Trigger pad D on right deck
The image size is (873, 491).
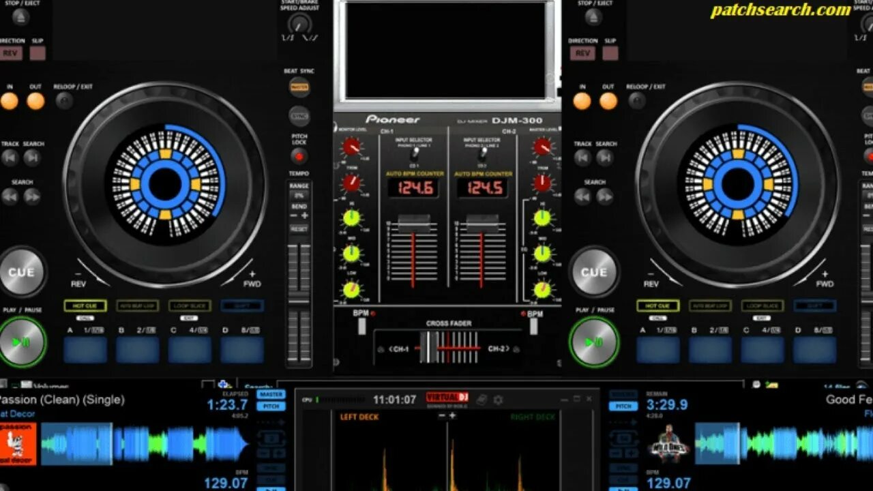point(814,350)
